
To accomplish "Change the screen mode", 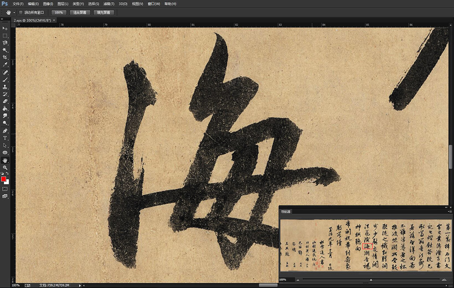I will coord(5,196).
